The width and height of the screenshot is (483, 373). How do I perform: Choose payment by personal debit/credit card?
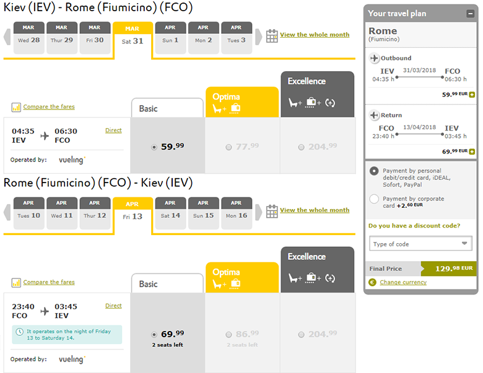373,171
